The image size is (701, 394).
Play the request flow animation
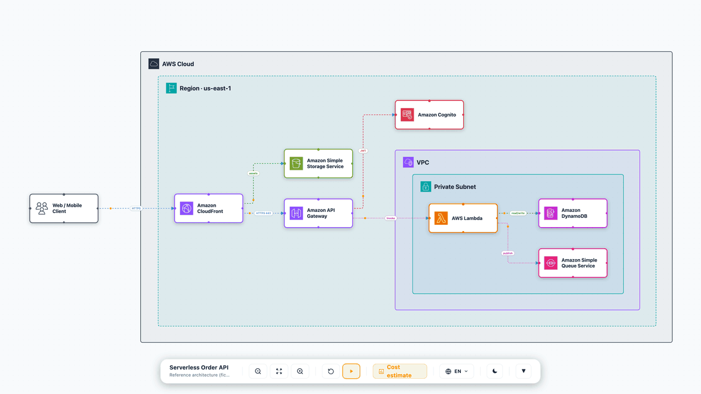point(351,371)
